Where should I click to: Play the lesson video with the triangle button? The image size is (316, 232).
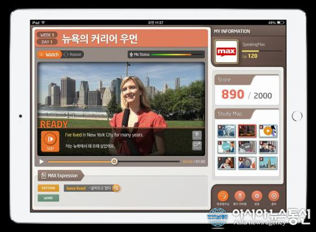[x=41, y=162]
